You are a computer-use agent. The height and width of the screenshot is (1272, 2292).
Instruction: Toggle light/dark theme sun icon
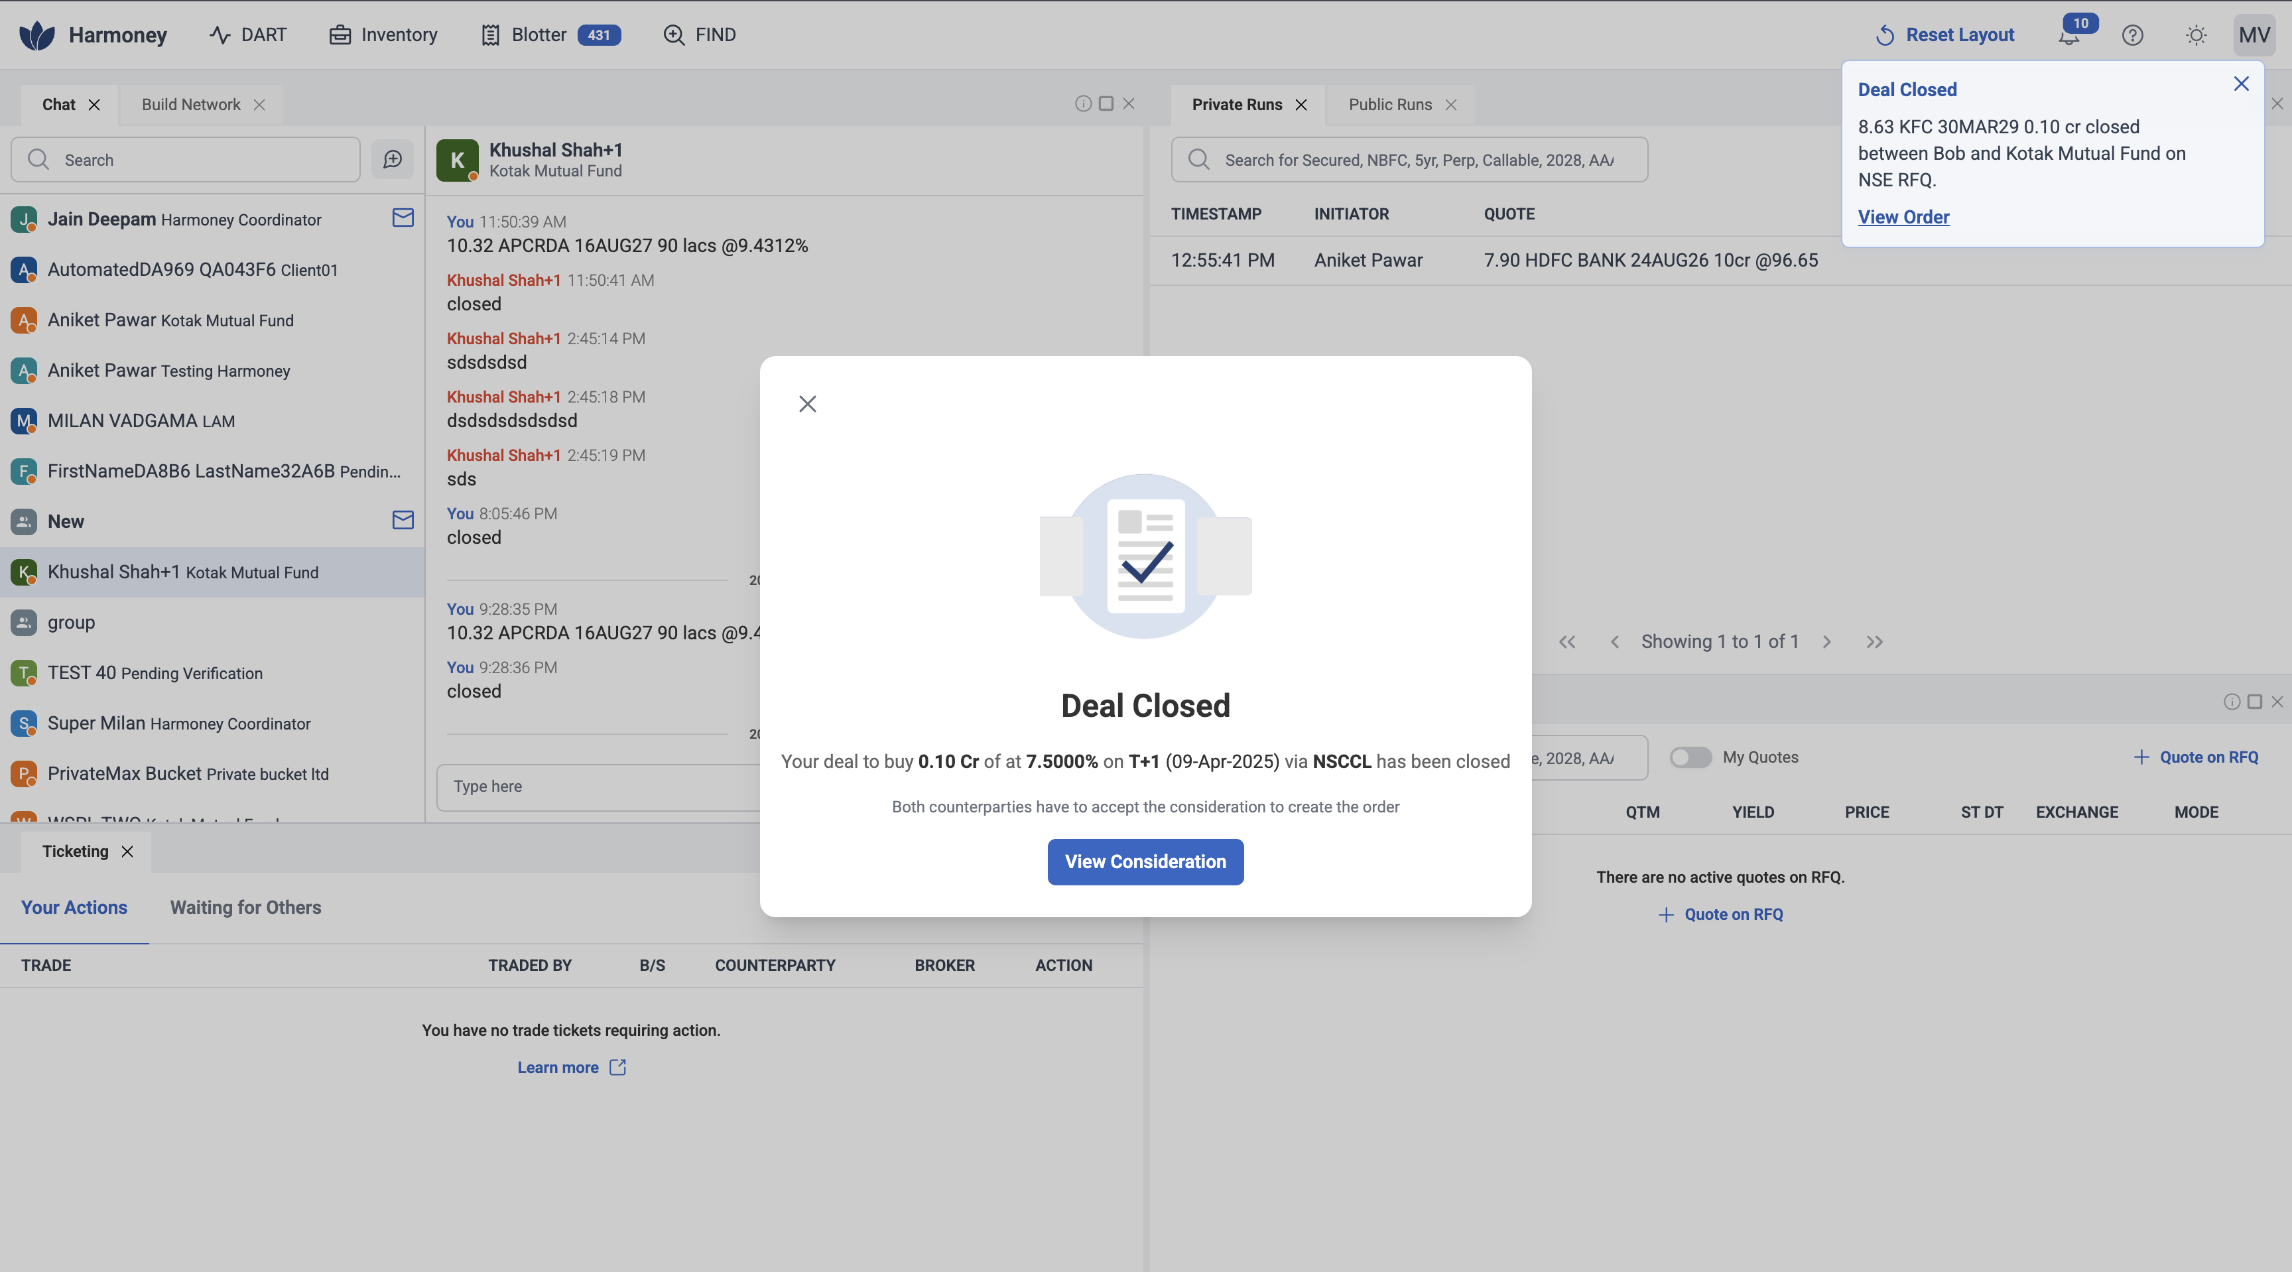2195,36
